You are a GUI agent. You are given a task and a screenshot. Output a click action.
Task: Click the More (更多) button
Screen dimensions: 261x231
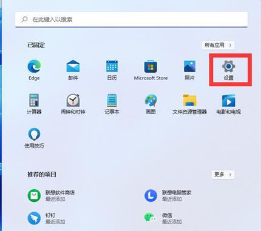(x=223, y=175)
